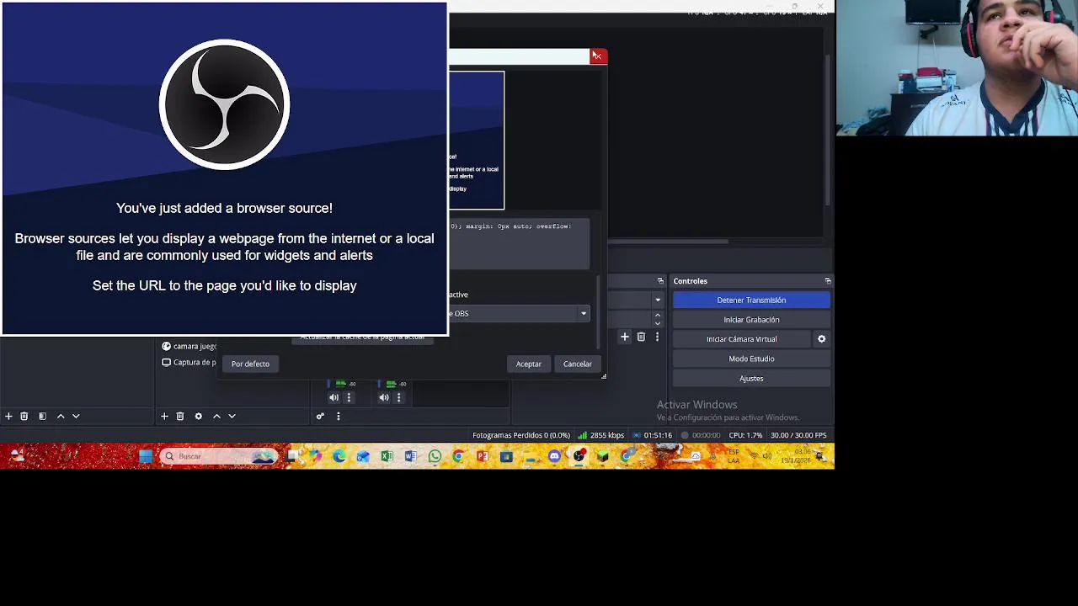Open scene filters from the Scenes toolbar
This screenshot has height=606, width=1078.
(x=42, y=416)
